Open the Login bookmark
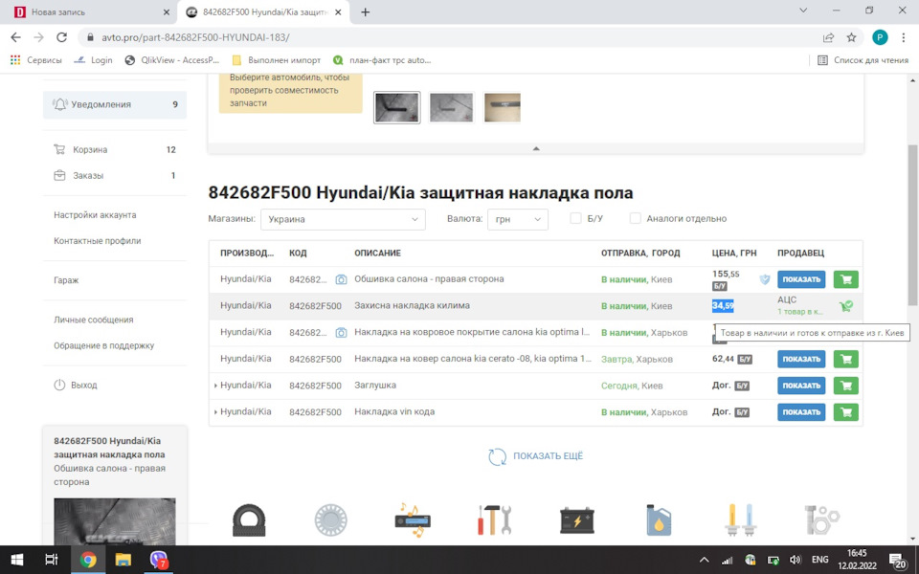The image size is (919, 574). (94, 59)
